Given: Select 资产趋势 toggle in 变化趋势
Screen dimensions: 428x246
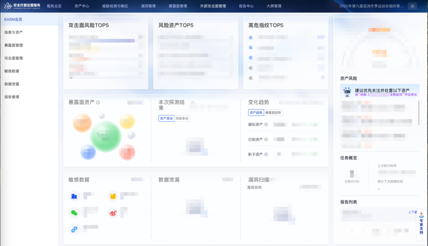Looking at the screenshot, I should click(x=256, y=113).
